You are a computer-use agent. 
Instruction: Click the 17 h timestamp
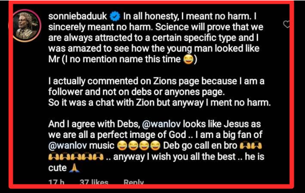point(56,182)
